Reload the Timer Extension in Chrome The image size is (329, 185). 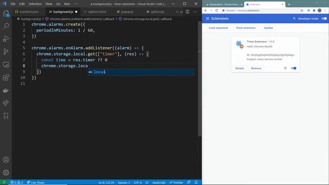click(x=285, y=68)
